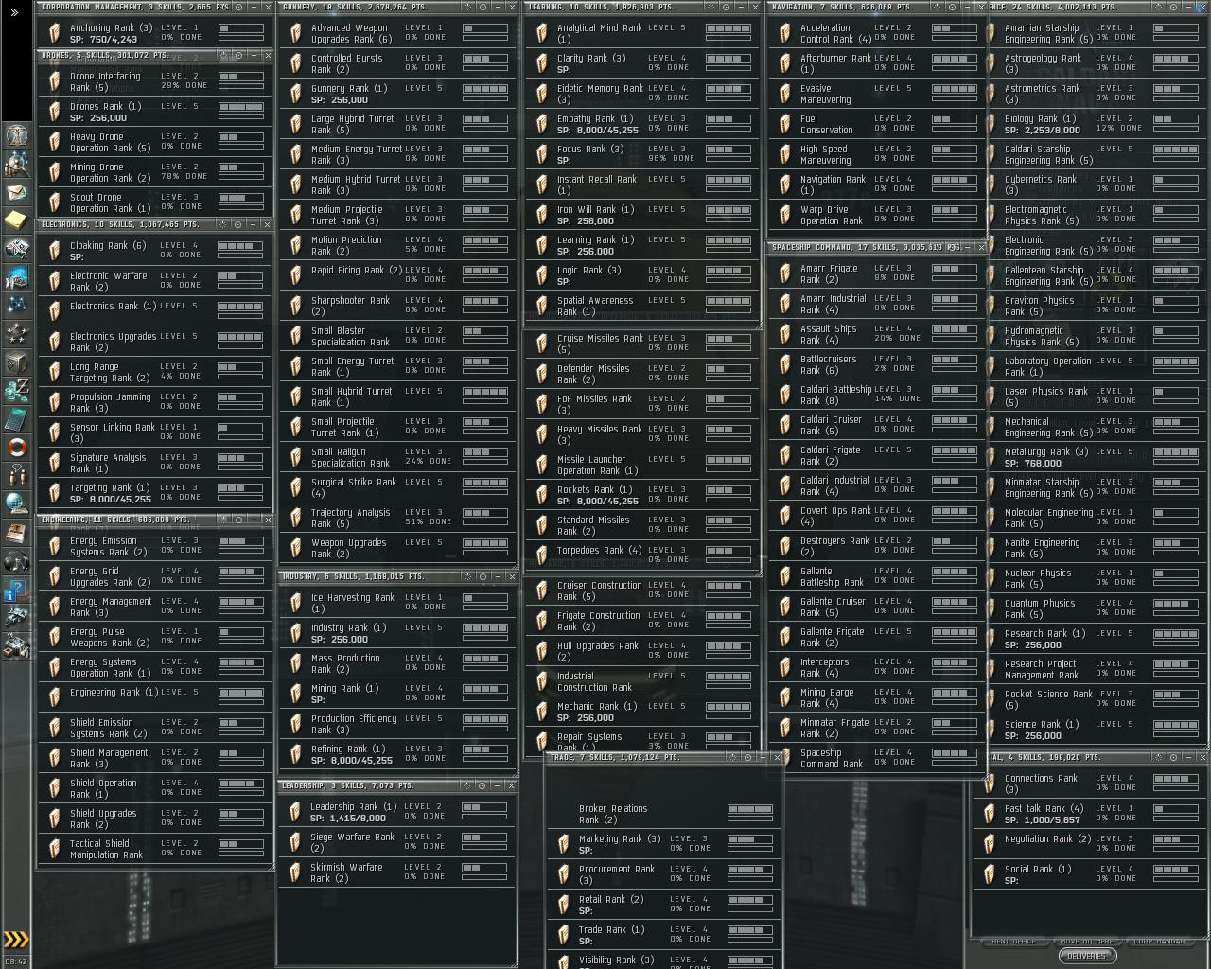Select the Navigation Rank (1) skill
Screen dimensions: 1211x969
coord(877,185)
